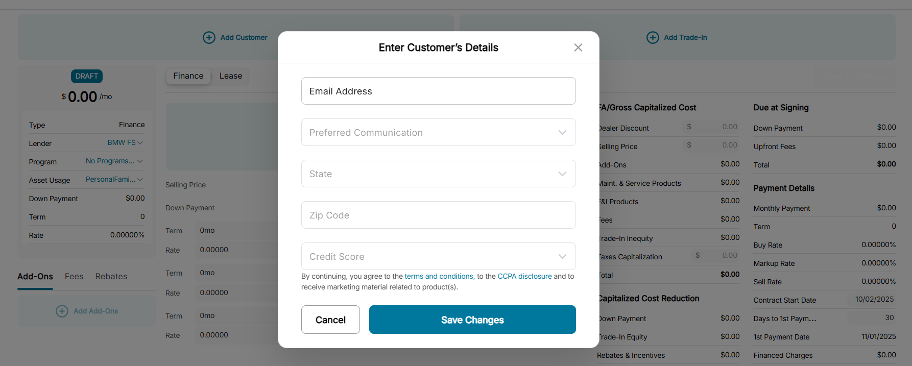This screenshot has height=366, width=912.
Task: Switch to the Lease tab
Action: tap(231, 76)
